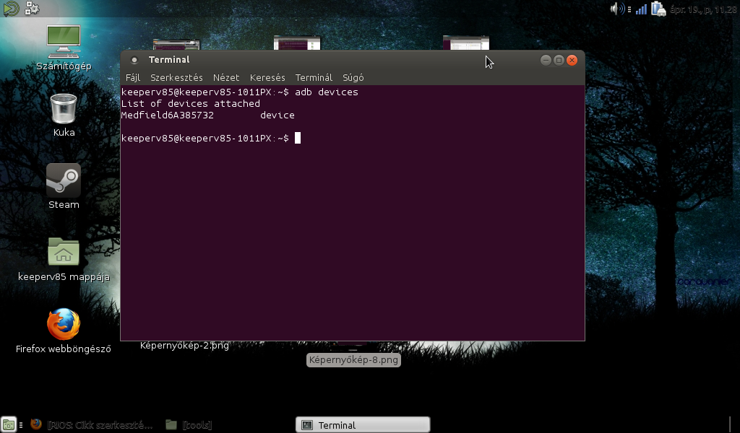The image size is (740, 433).
Task: Launch Steam from the desktop
Action: tap(64, 187)
